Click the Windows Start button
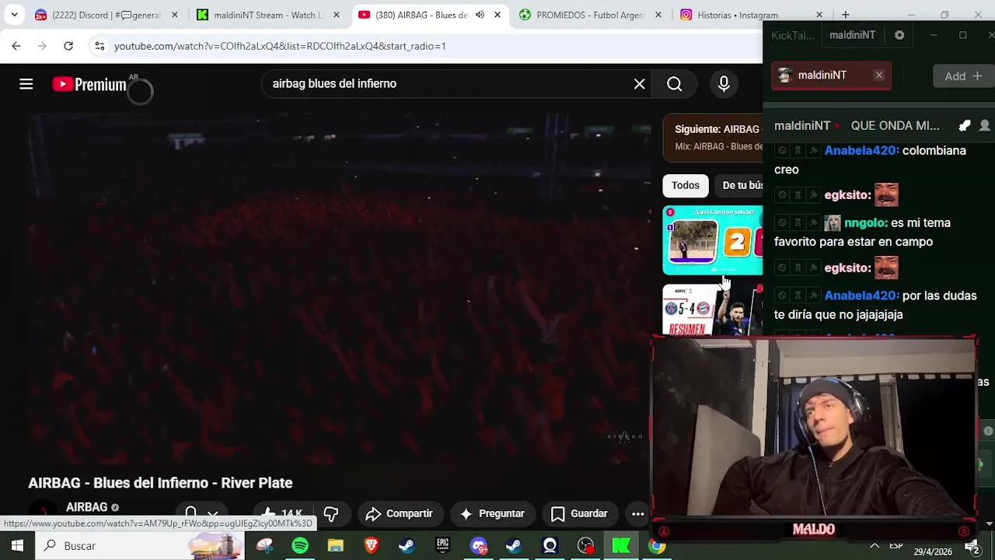995x560 pixels. coord(17,546)
